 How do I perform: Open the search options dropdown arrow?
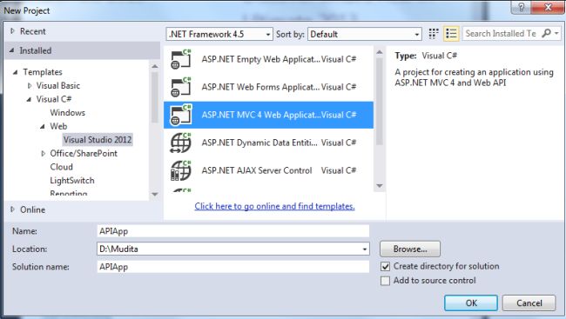(x=556, y=34)
